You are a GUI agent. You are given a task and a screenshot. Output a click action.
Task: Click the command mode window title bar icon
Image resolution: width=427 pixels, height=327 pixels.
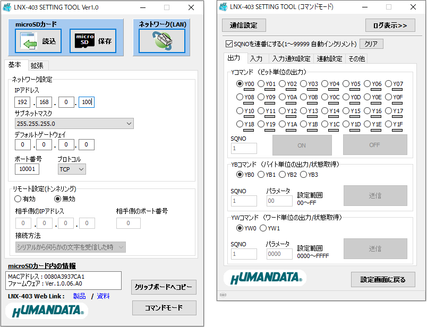pyautogui.click(x=224, y=7)
